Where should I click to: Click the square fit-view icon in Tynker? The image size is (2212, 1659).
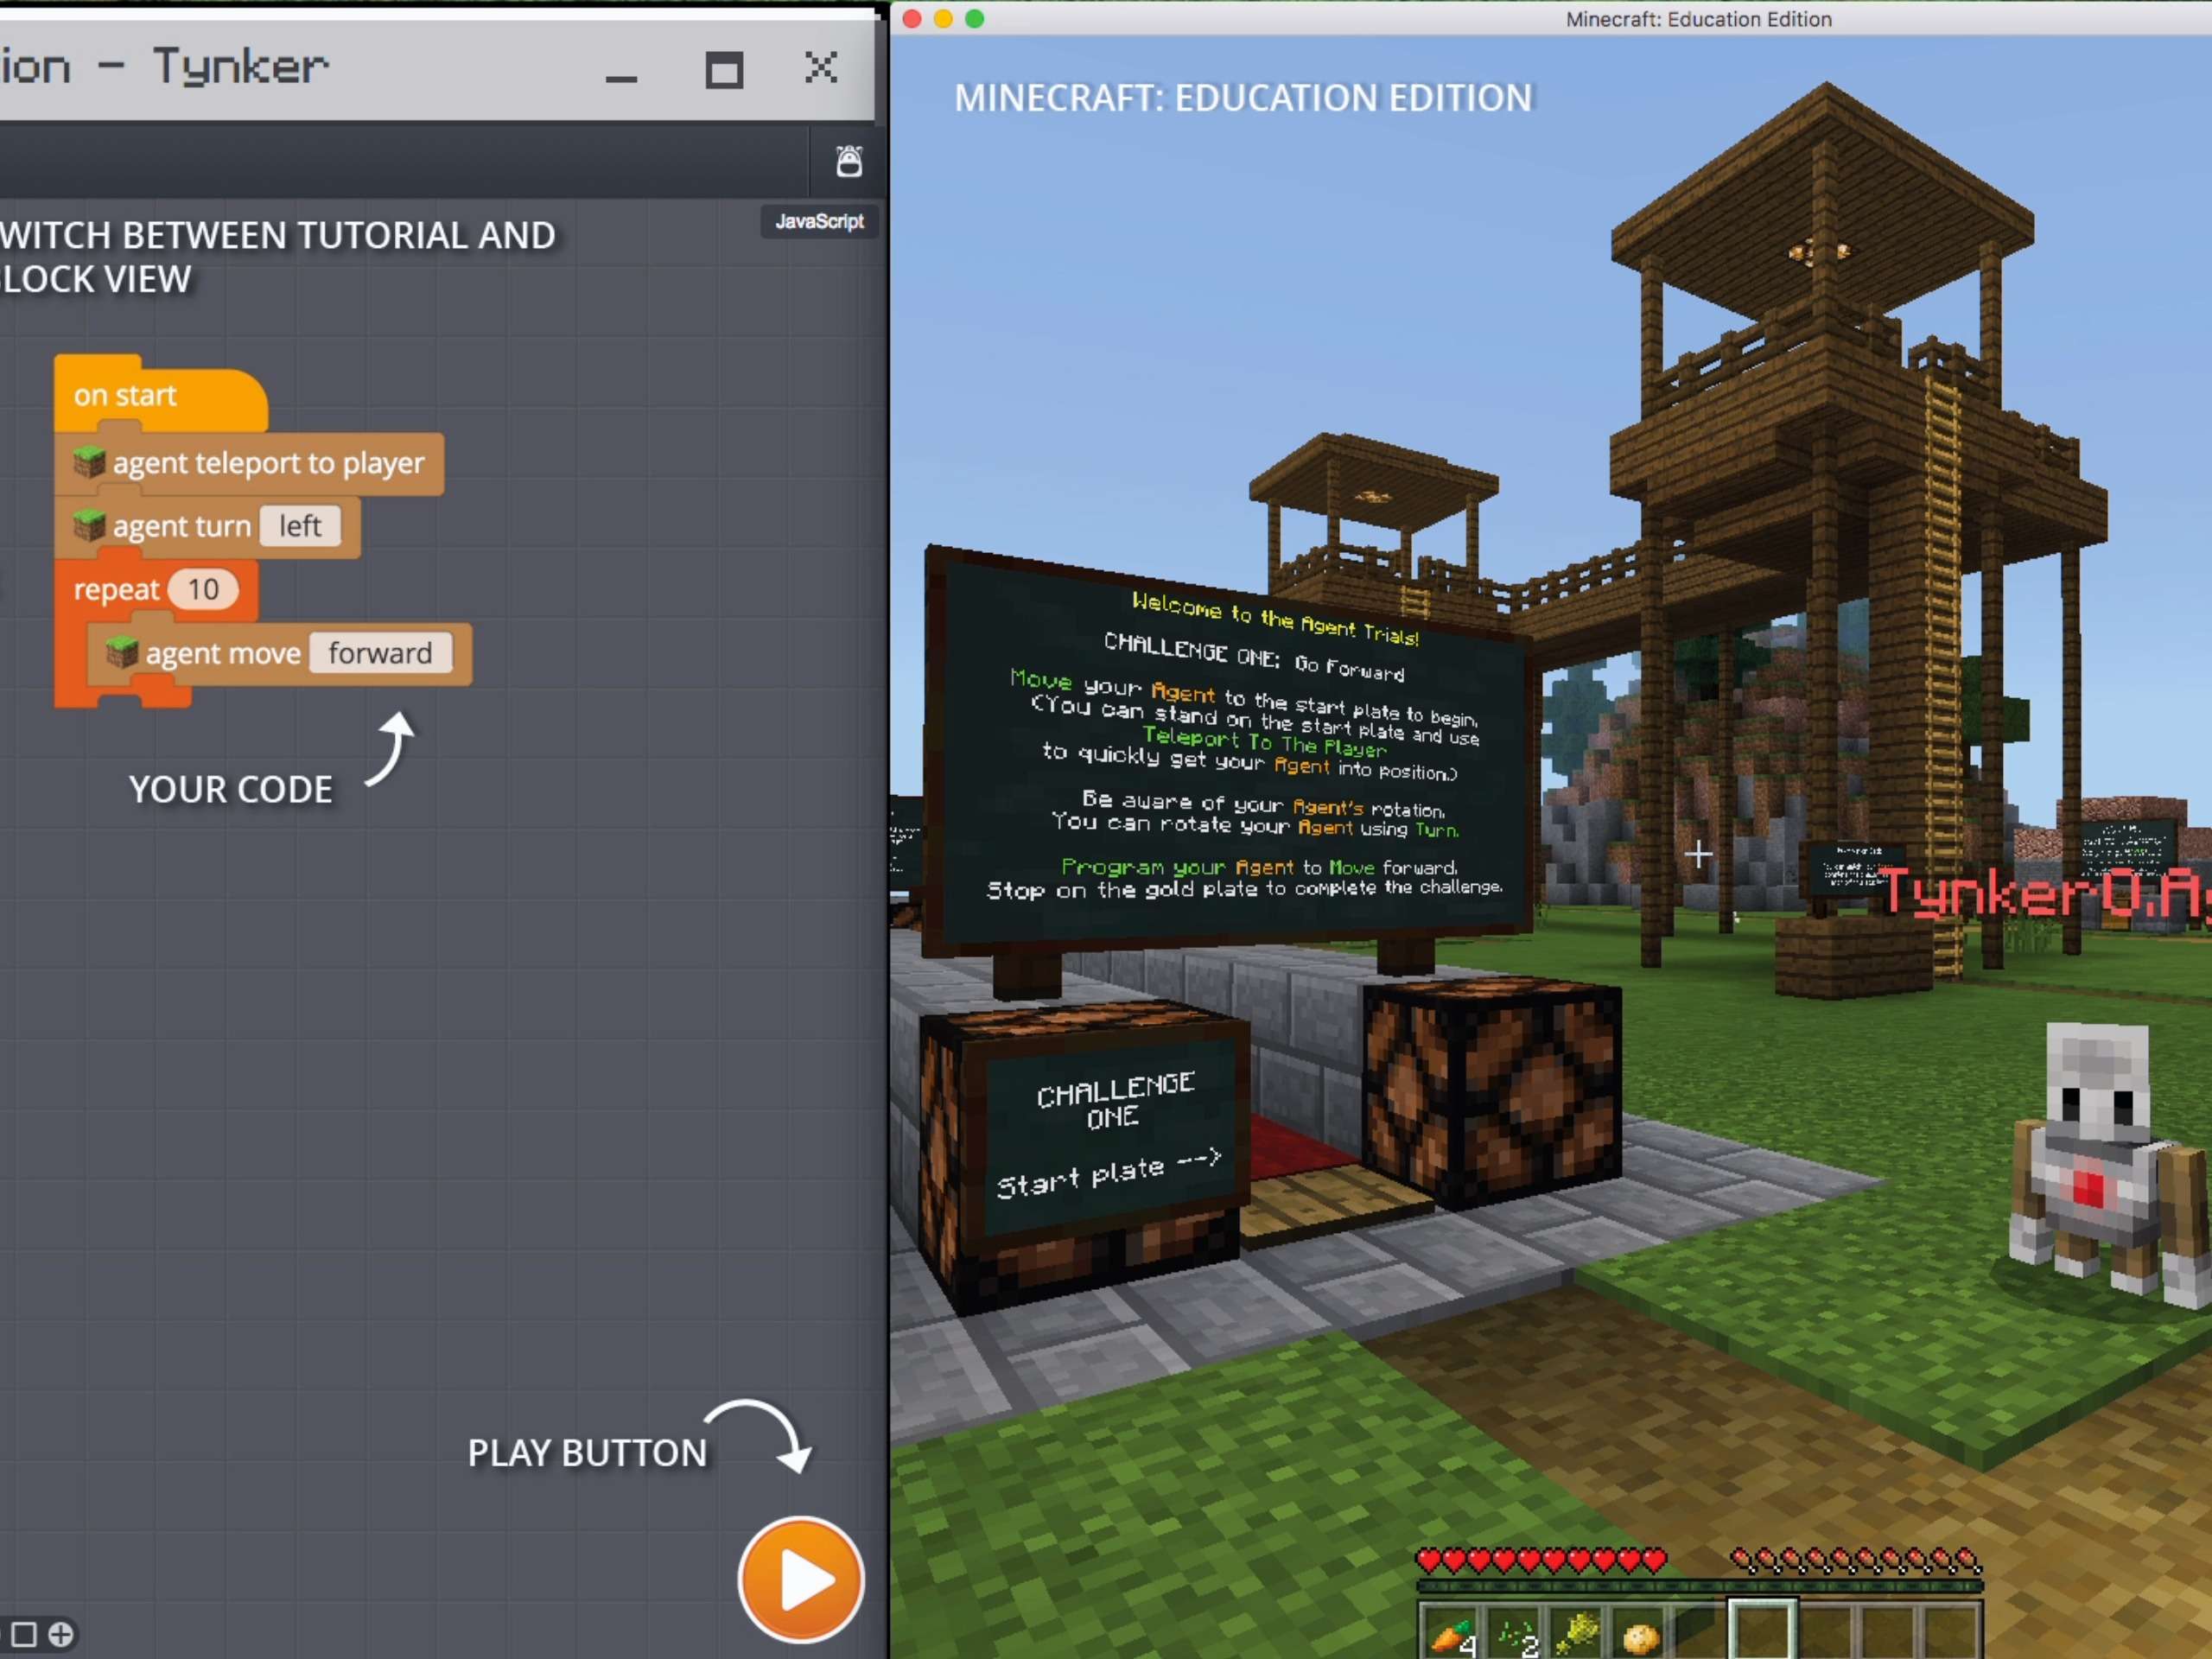tap(24, 1634)
